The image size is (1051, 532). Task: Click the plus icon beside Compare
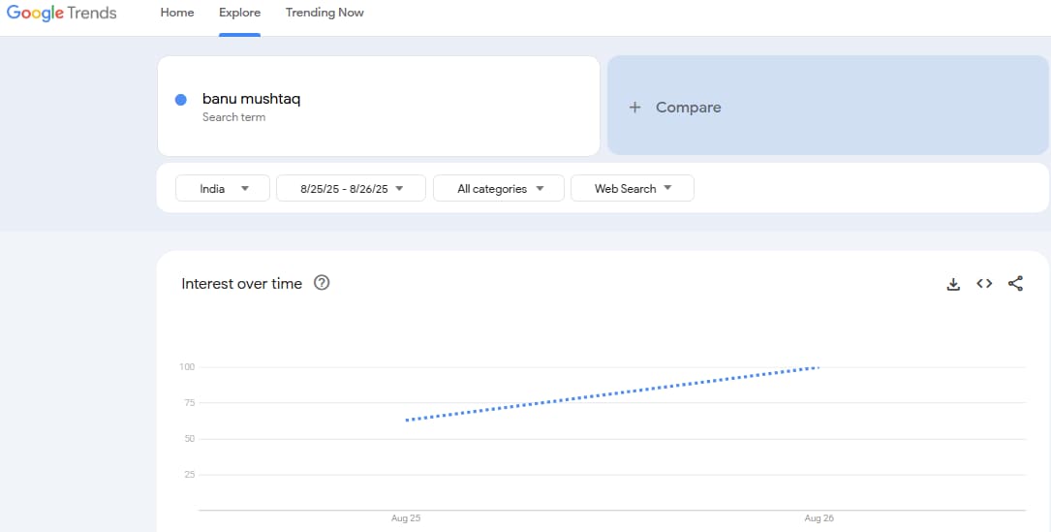tap(634, 108)
